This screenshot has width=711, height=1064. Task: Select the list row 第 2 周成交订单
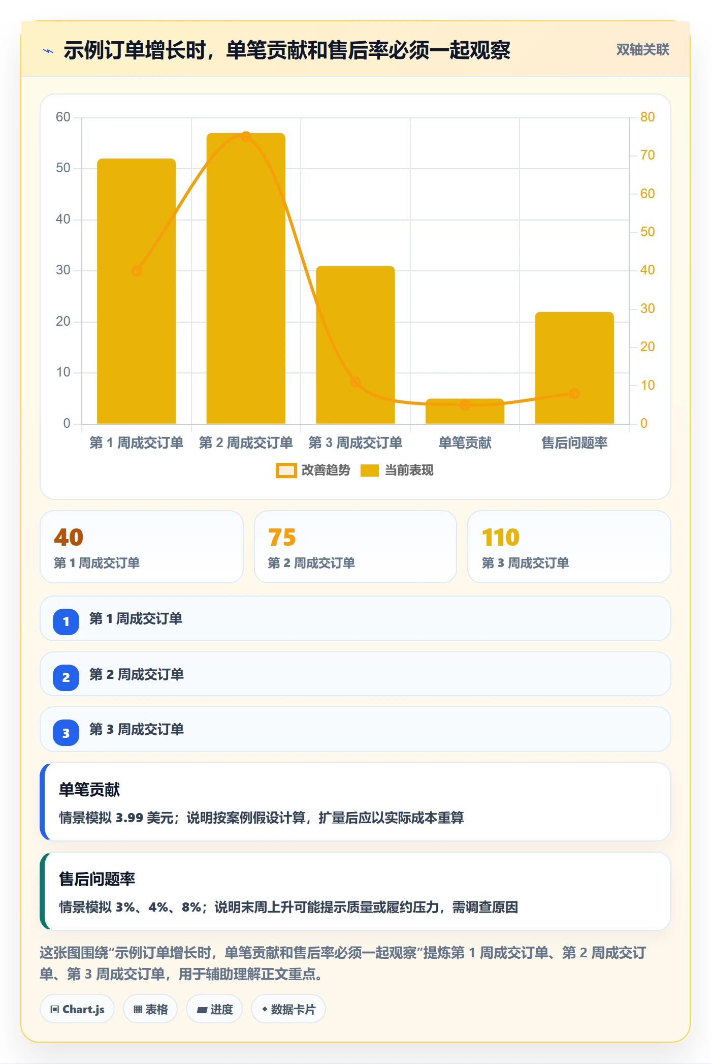coord(355,674)
